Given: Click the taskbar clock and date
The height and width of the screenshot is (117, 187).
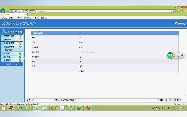Looking at the screenshot, I should click(181, 109).
